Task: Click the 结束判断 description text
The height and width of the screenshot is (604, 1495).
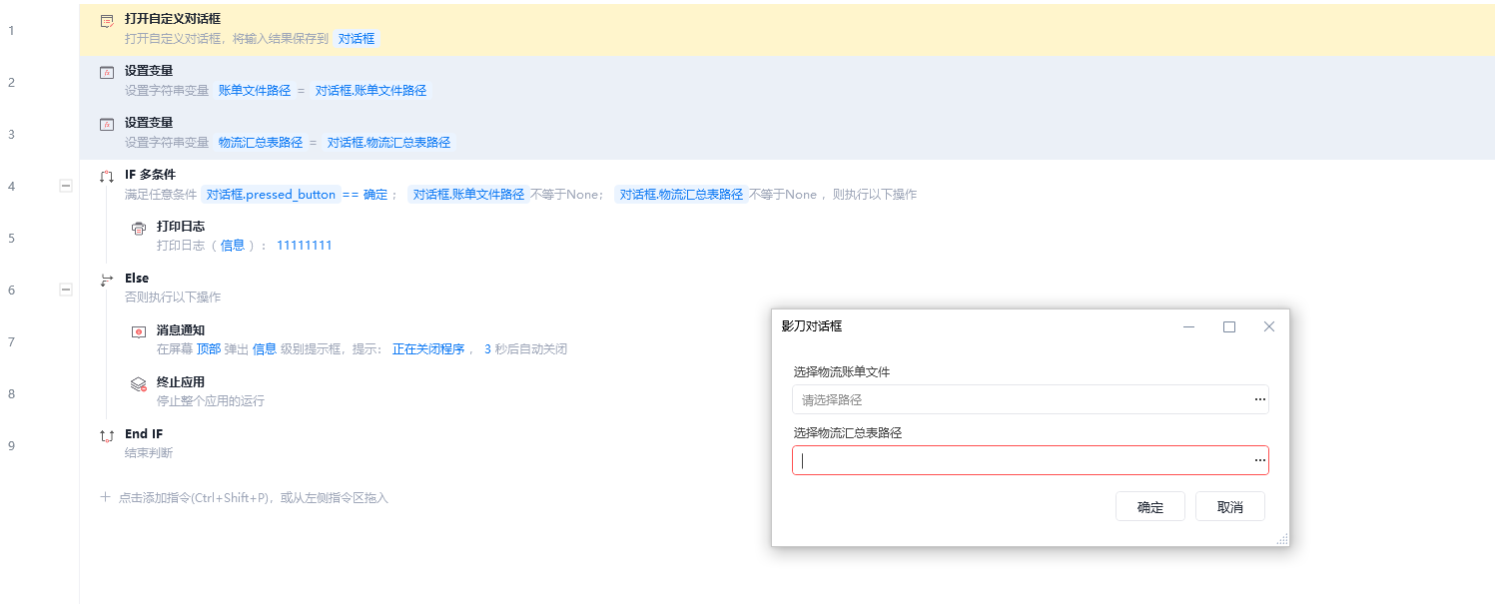Action: tap(149, 453)
